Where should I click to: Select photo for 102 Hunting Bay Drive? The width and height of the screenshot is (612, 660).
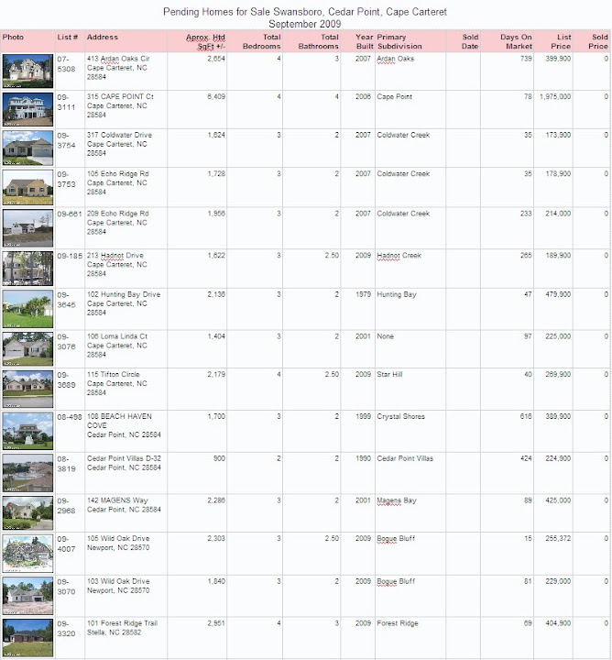pyautogui.click(x=27, y=309)
